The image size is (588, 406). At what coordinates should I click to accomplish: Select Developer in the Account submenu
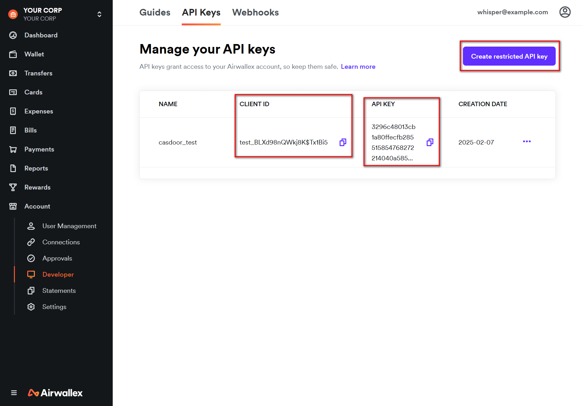coord(58,274)
